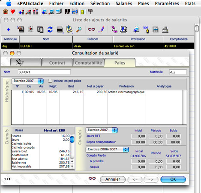The height and width of the screenshot is (193, 201).
Task: Select the DUPONT Jean row in salariés list
Action: 98,46
